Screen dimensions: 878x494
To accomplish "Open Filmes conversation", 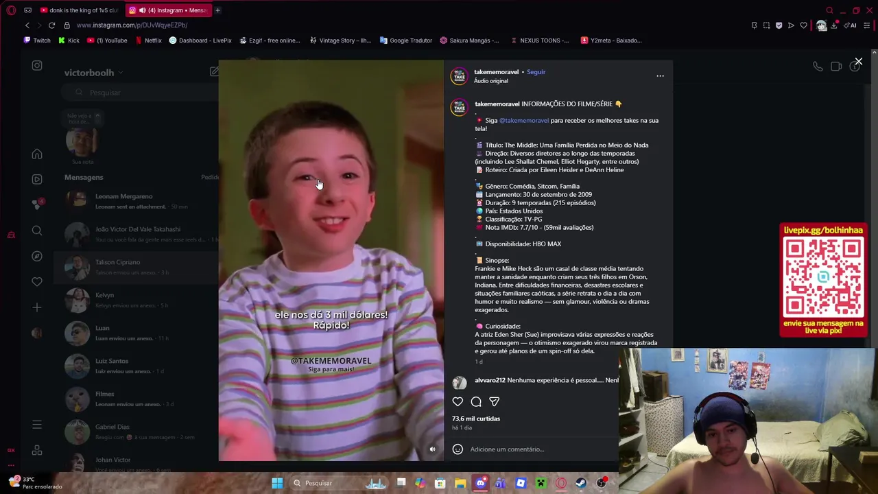I will (137, 399).
